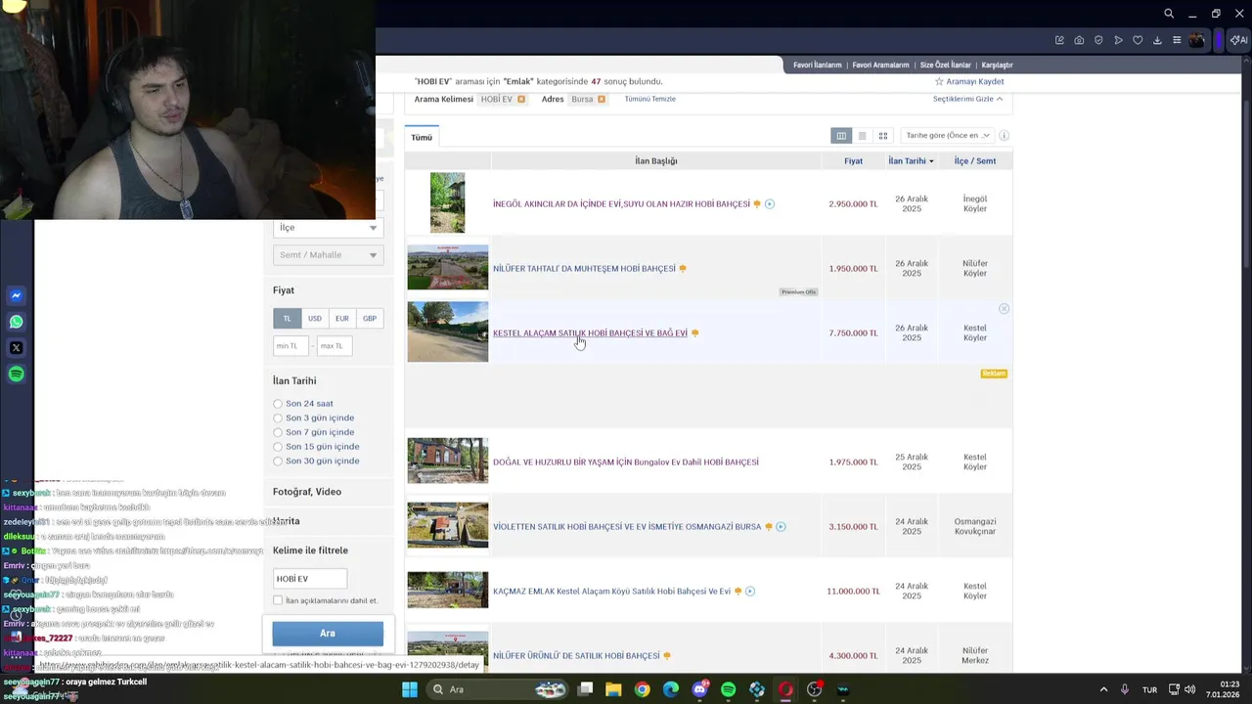Open the browser easy setup menu icon

1177,40
